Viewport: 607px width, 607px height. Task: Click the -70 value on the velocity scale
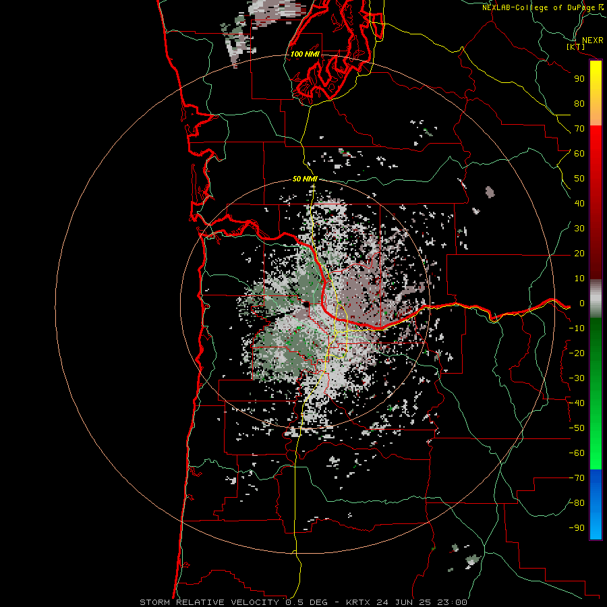pos(577,478)
